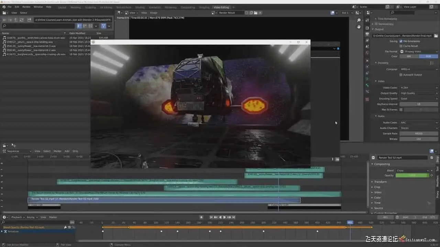Select the pan hand tool in the image editor

pos(359,27)
